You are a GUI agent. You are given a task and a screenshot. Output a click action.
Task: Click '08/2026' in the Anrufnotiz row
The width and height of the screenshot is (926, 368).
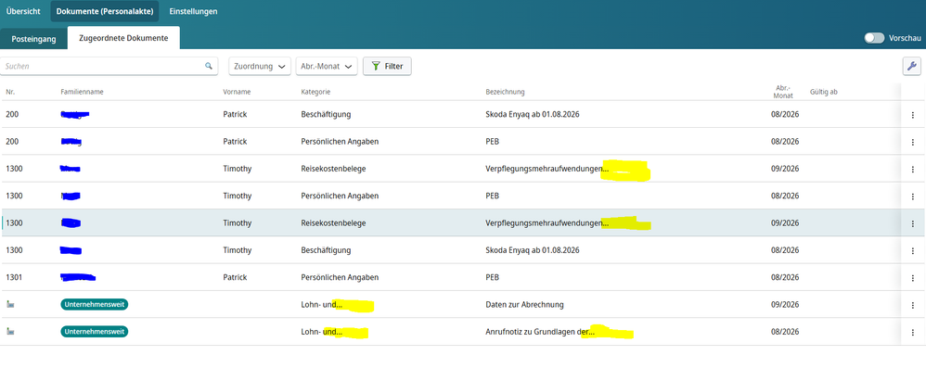click(785, 332)
